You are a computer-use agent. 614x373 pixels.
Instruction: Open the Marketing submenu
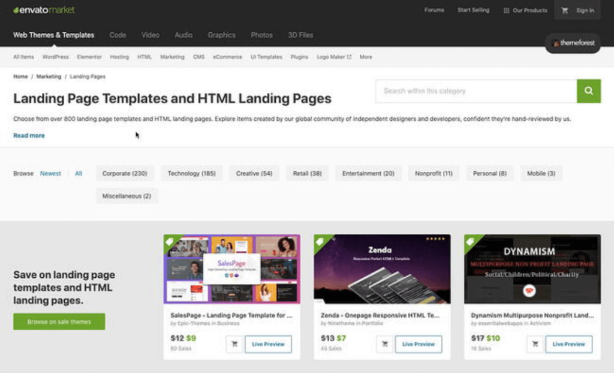(x=172, y=57)
